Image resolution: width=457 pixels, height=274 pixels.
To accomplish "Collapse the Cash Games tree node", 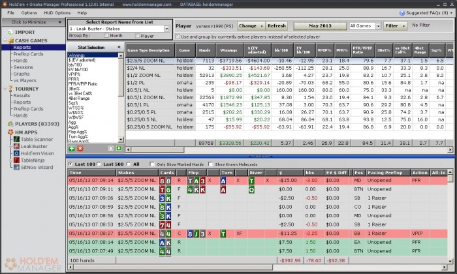I will coord(5,40).
